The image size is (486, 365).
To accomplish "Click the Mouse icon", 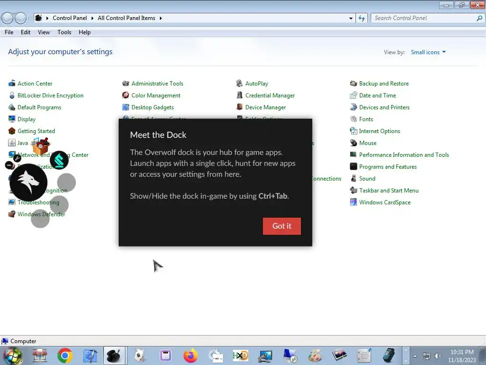I will [353, 143].
